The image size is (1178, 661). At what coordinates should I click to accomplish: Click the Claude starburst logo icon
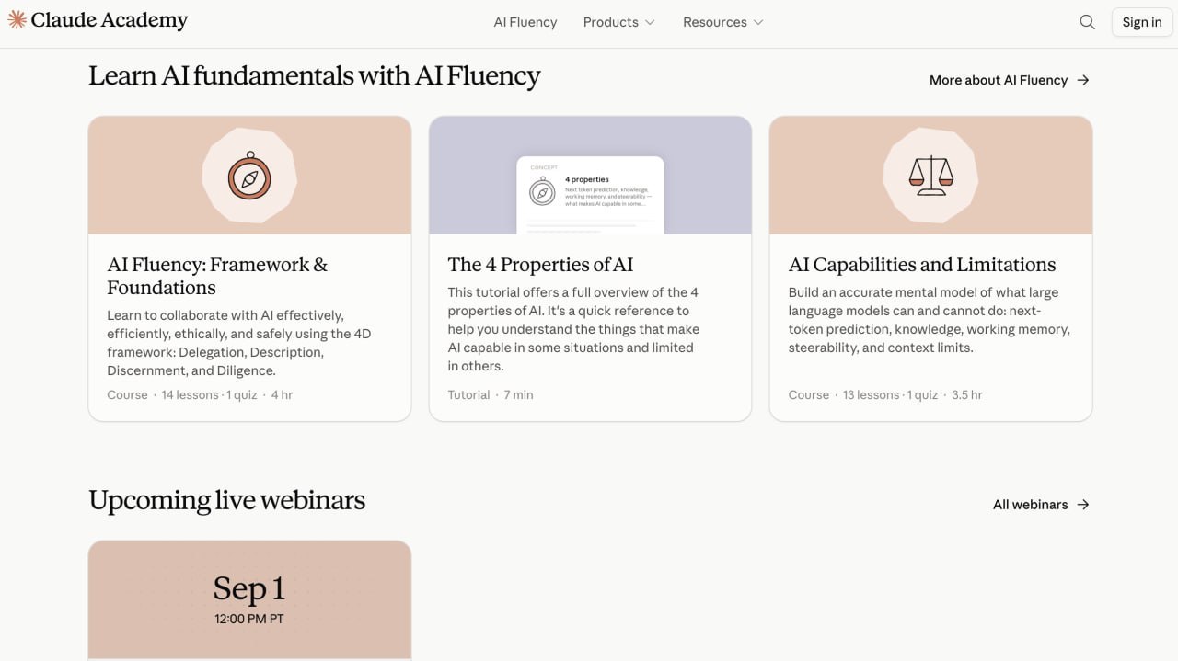pos(17,19)
